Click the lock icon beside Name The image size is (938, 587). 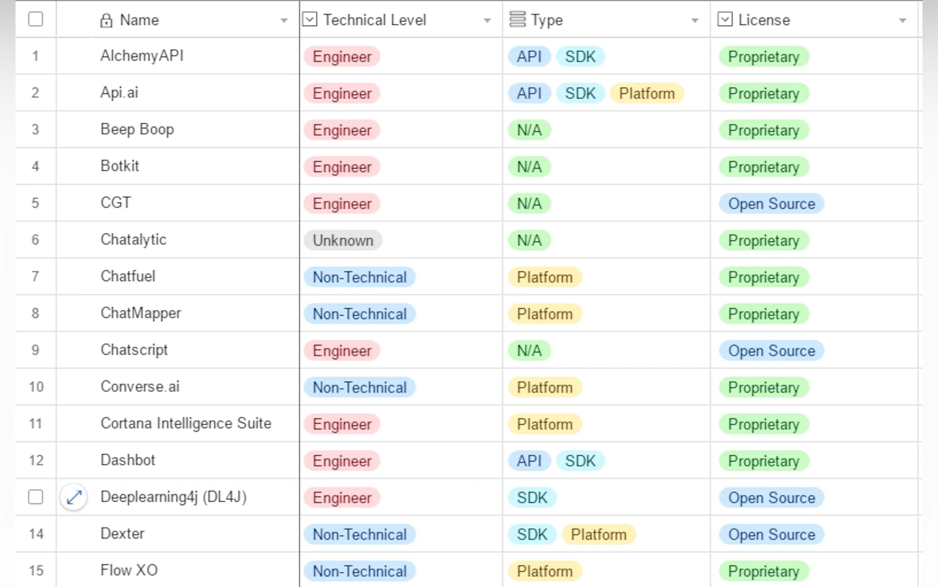coord(106,20)
